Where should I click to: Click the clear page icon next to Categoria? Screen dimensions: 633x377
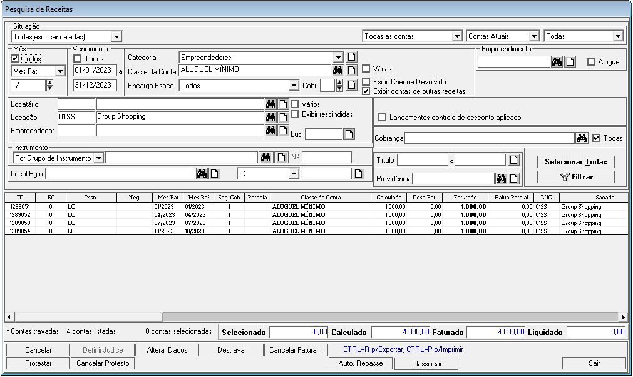352,58
